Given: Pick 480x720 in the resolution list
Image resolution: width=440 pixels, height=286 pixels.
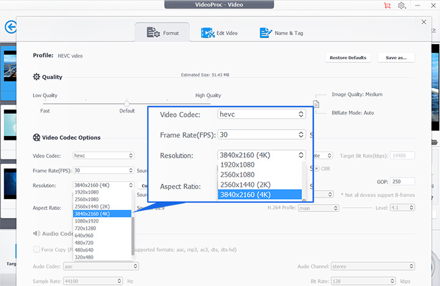Looking at the screenshot, I should tap(102, 243).
